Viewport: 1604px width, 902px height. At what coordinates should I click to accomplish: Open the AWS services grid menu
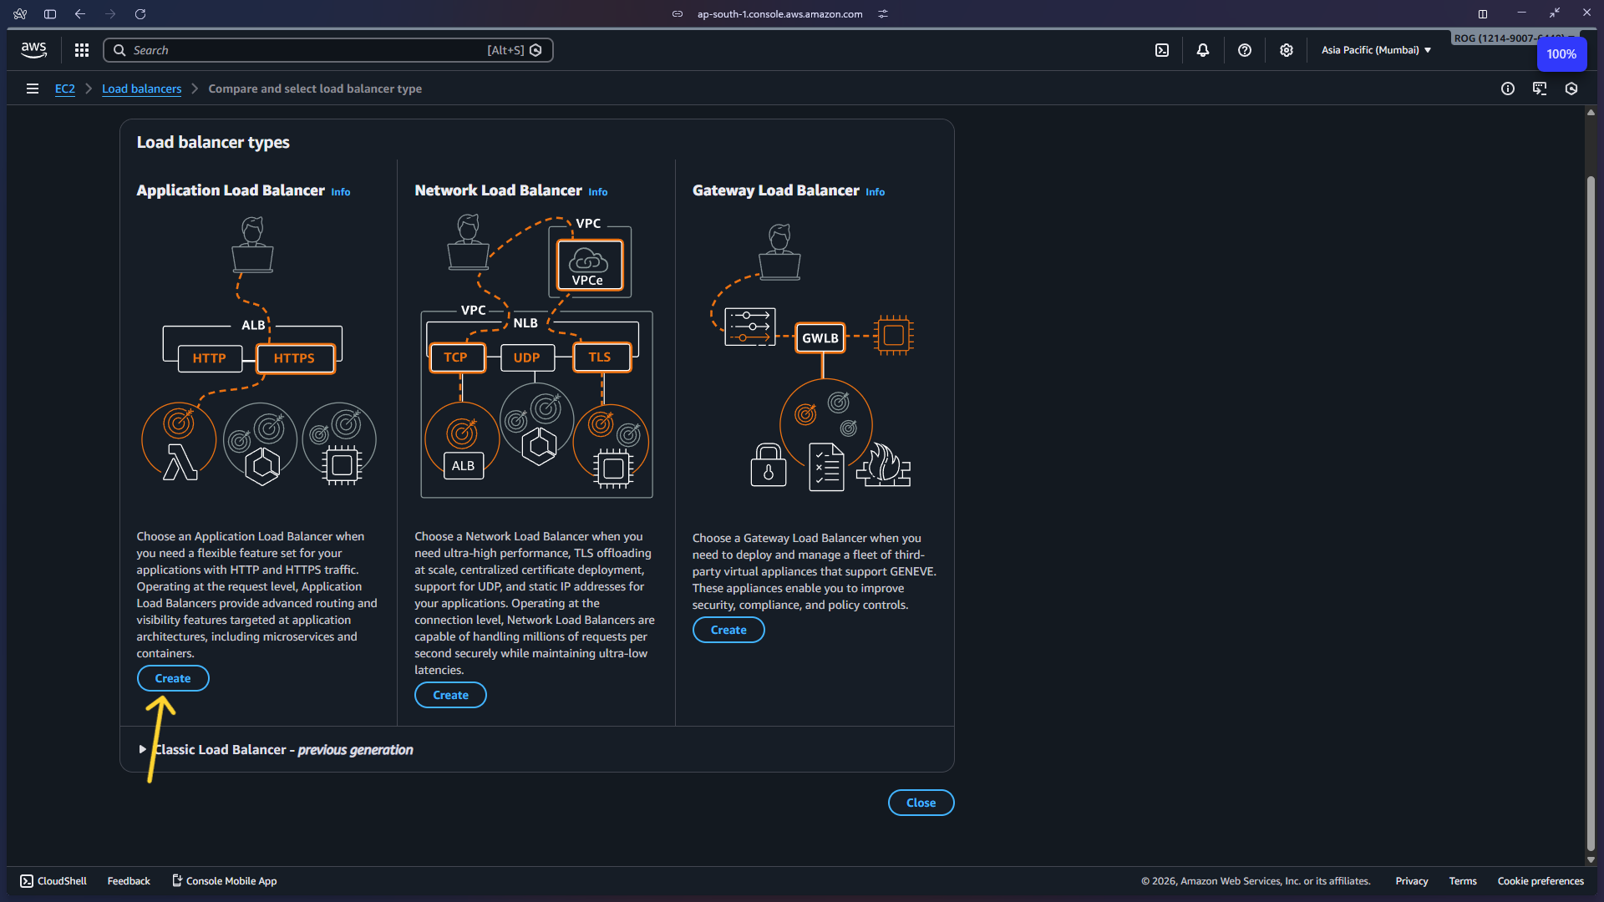[x=81, y=50]
